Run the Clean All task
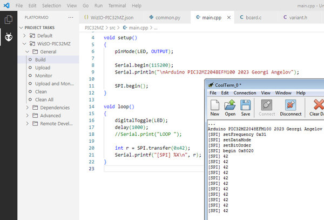Screen dimensions: 324x220 pos(44,99)
